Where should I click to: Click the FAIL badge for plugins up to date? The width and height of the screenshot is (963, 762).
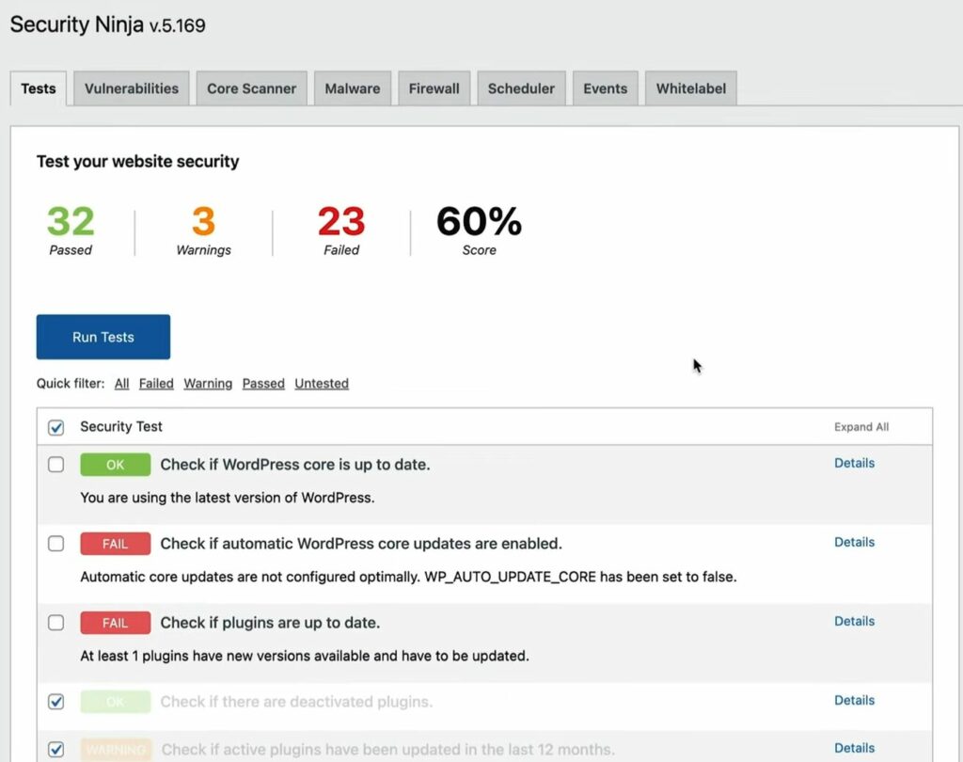click(116, 623)
